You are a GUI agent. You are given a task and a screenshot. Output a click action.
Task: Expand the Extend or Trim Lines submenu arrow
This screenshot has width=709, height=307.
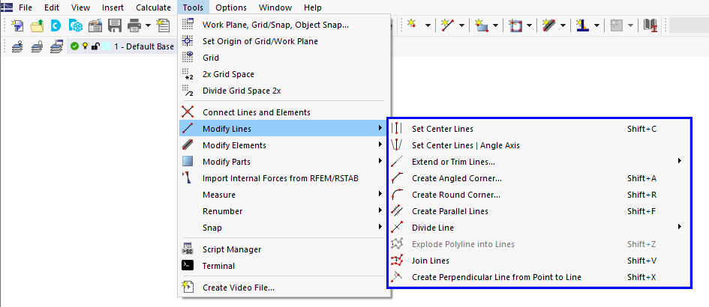(679, 162)
